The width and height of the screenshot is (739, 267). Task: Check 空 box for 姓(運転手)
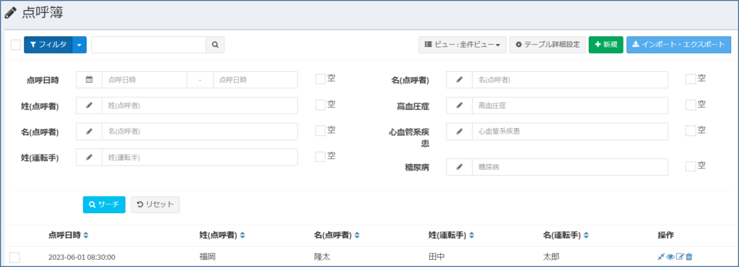(320, 157)
